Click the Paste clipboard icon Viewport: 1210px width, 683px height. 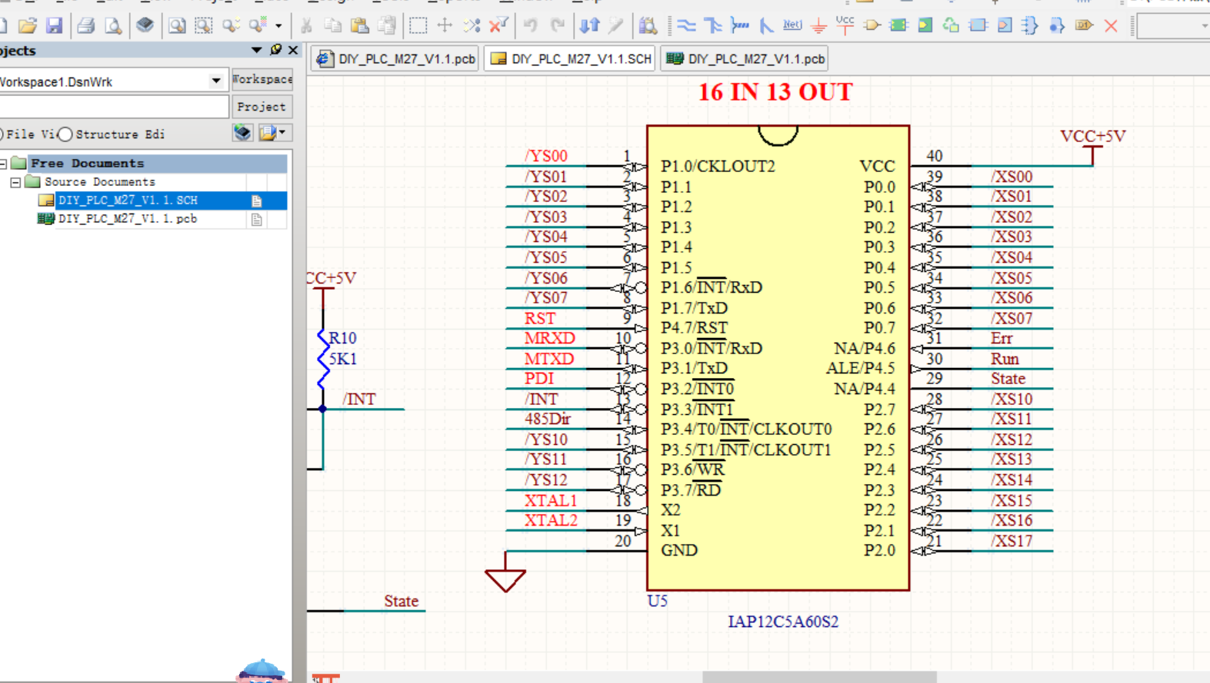point(359,25)
